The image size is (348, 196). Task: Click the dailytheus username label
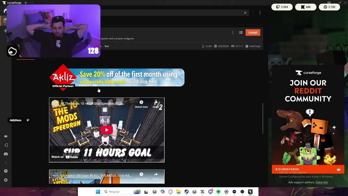15,120
